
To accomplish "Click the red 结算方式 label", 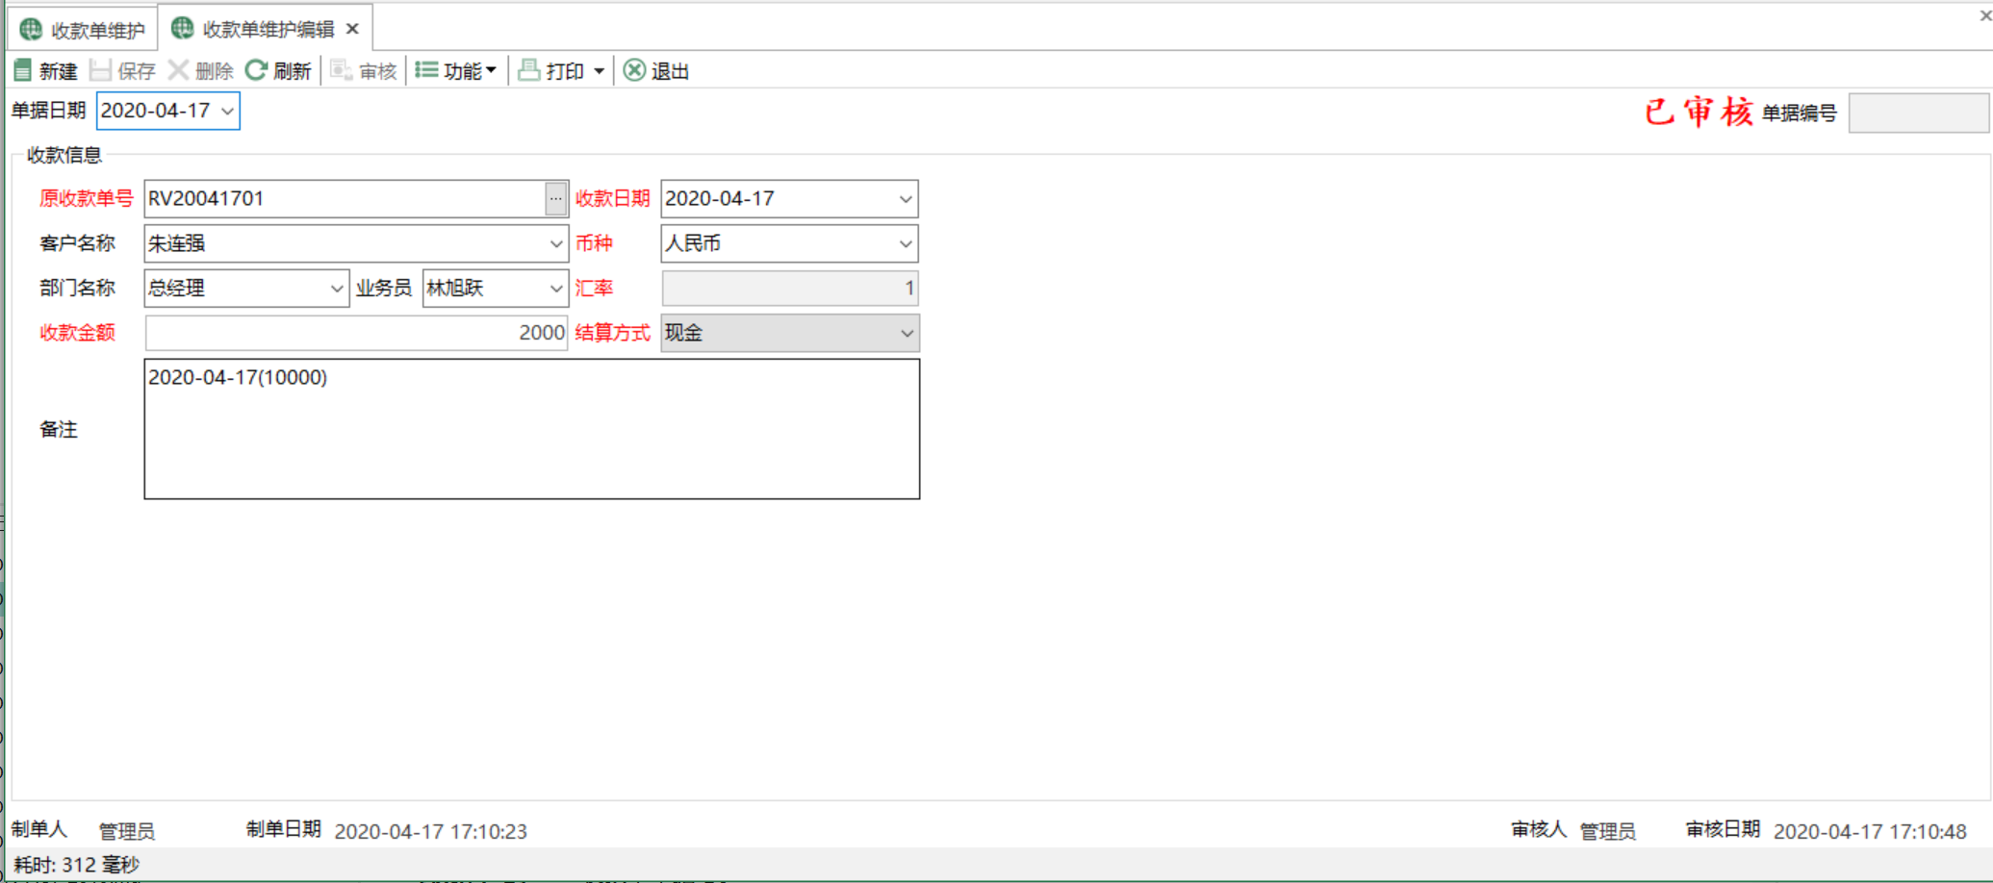I will click(612, 333).
